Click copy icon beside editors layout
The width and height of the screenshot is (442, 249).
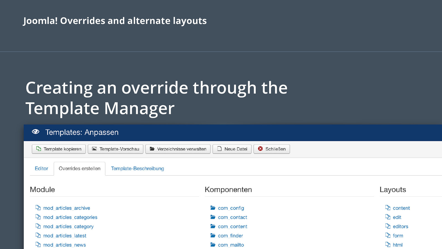pyautogui.click(x=388, y=226)
